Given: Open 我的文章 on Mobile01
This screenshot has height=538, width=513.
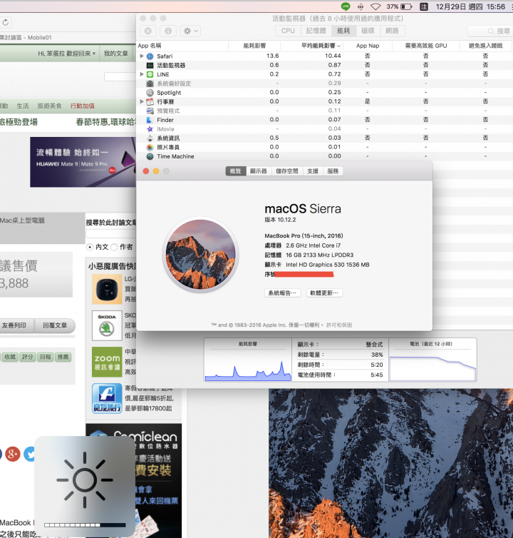Looking at the screenshot, I should (116, 54).
